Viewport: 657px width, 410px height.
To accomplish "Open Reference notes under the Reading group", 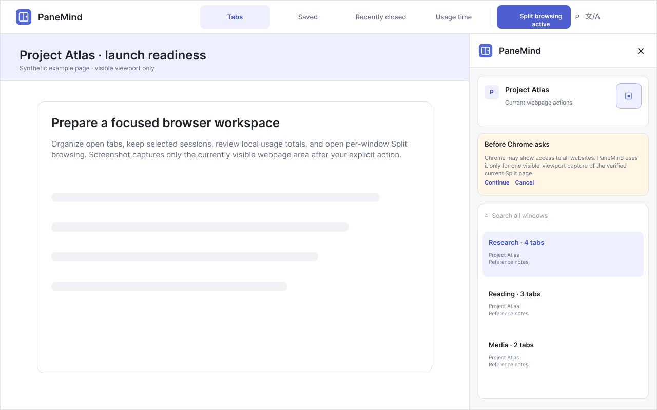I will click(x=508, y=314).
